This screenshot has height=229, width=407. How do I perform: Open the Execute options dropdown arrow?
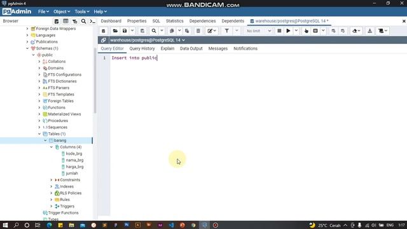pyautogui.click(x=296, y=31)
